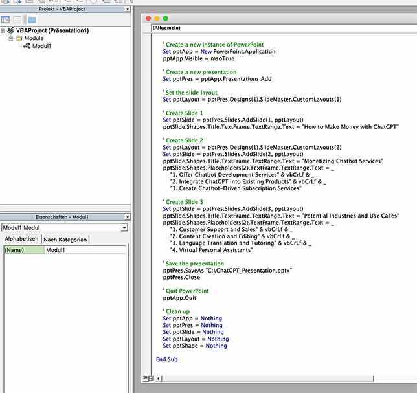Click the comment 'Save the presentation
The image size is (417, 393).
[x=194, y=264]
